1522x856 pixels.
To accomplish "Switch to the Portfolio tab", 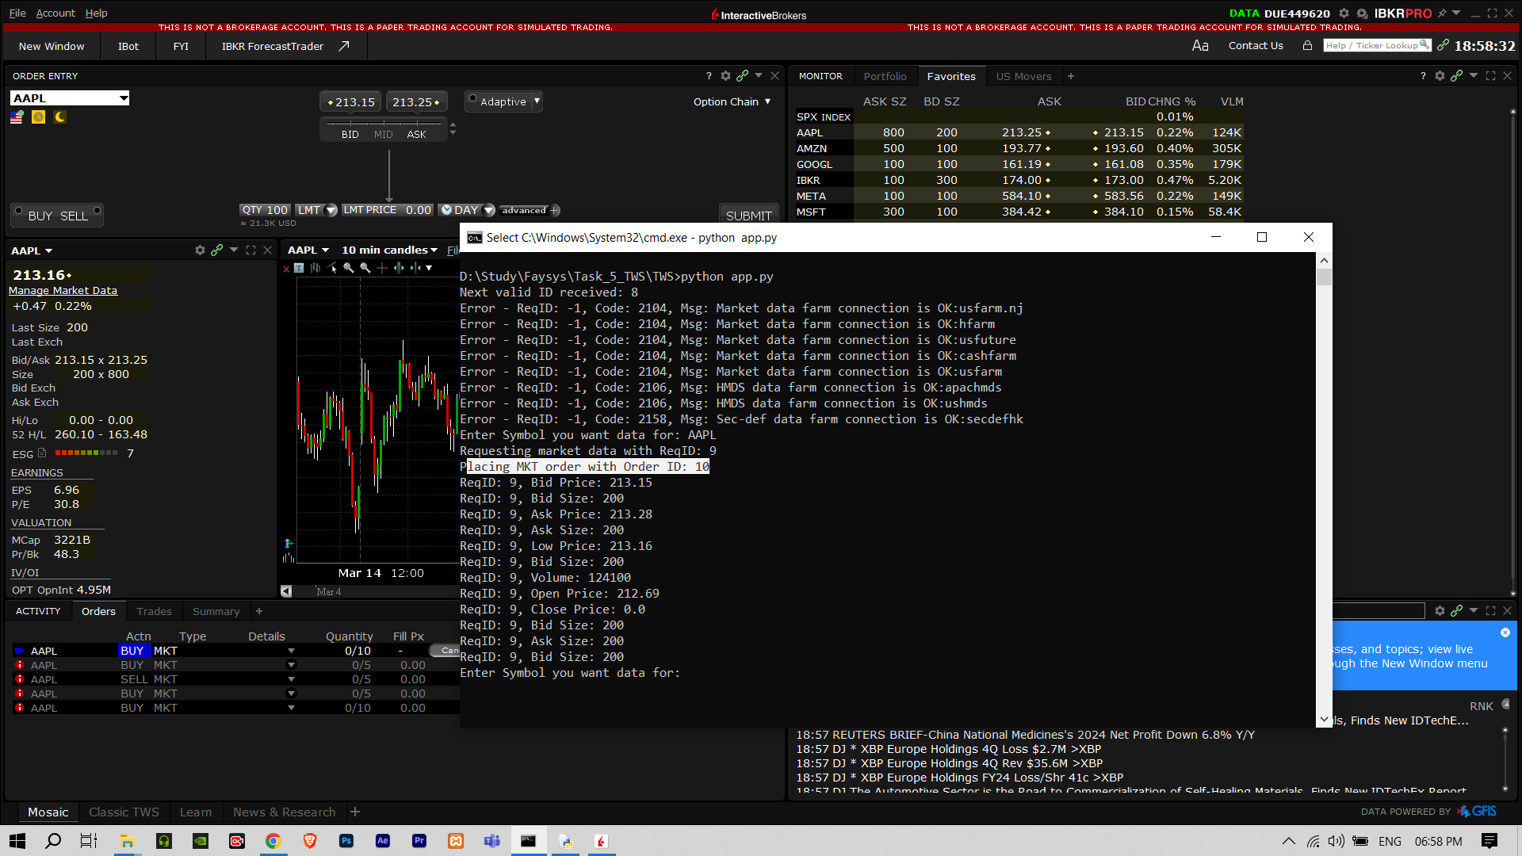I will [x=885, y=75].
